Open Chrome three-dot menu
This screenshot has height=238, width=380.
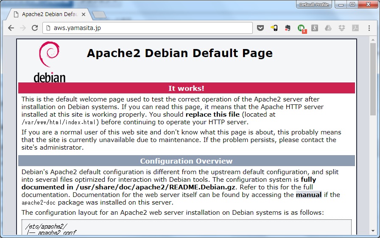click(369, 28)
